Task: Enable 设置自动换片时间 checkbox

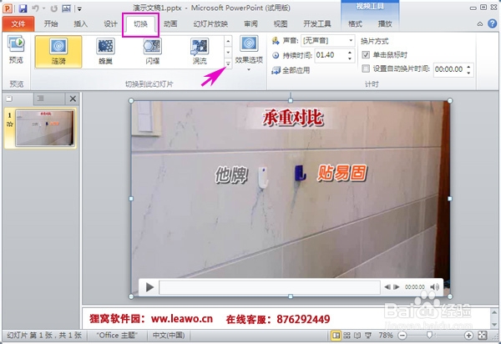Action: [366, 68]
